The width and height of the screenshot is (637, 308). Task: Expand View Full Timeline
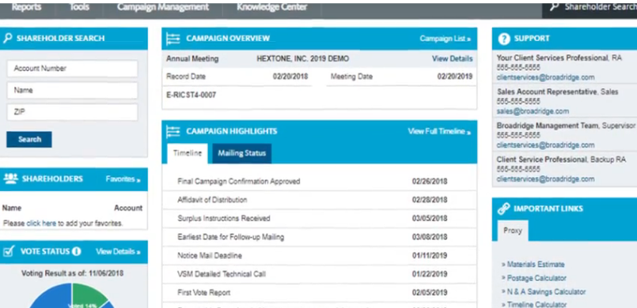pos(439,131)
